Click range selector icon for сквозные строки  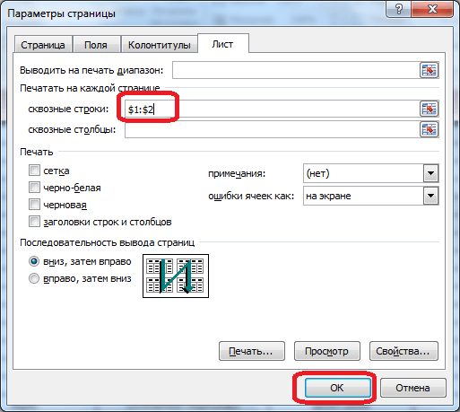(430, 109)
